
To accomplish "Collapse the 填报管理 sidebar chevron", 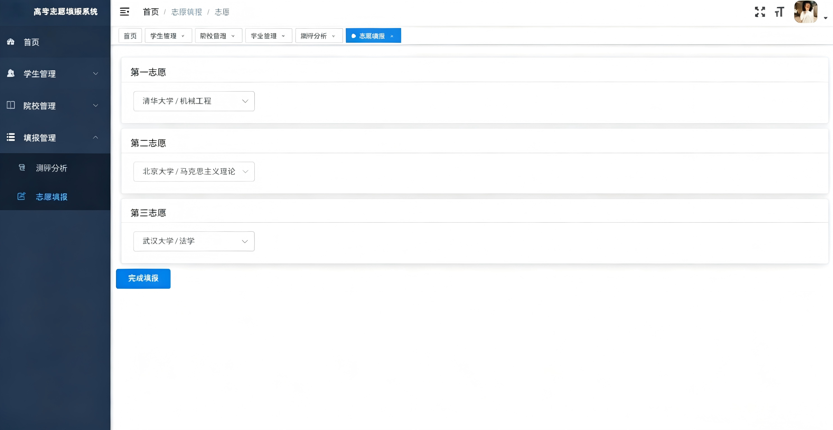I will pyautogui.click(x=95, y=137).
